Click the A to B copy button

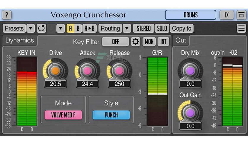click(90, 28)
